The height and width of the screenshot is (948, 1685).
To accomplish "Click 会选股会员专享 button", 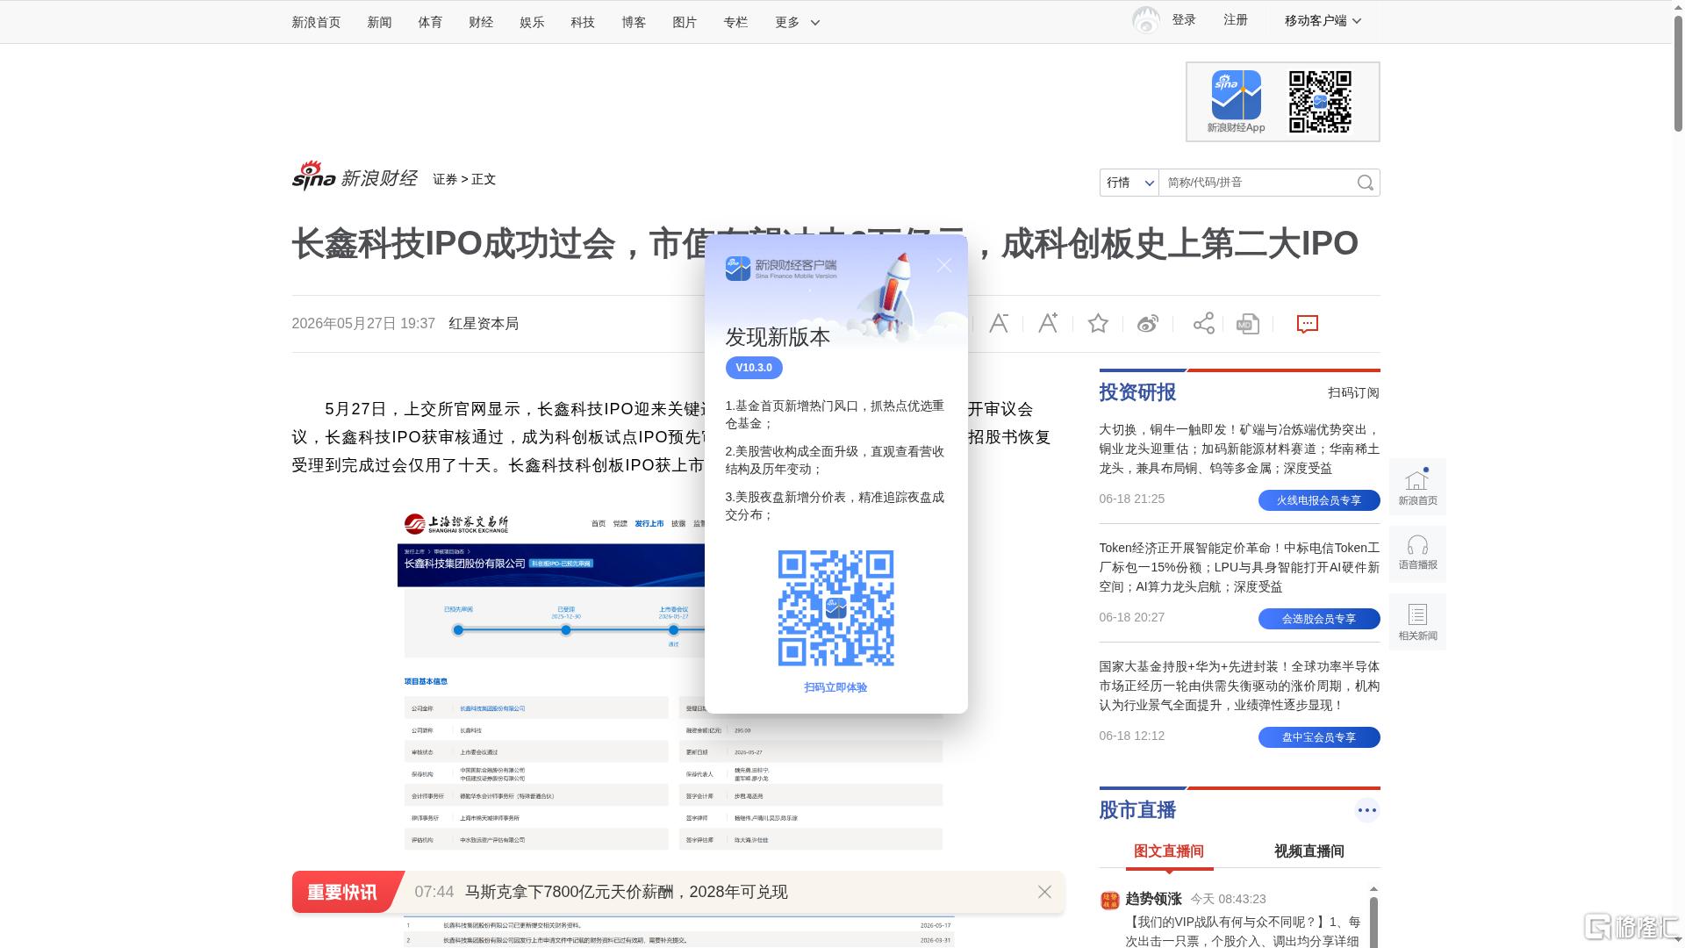I will click(1319, 619).
